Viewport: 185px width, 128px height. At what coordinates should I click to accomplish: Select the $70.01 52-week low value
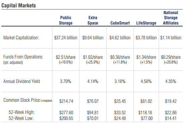click(x=93, y=118)
